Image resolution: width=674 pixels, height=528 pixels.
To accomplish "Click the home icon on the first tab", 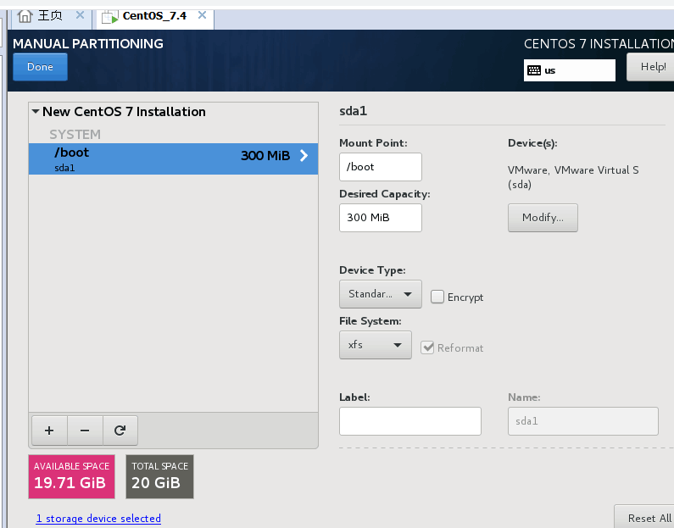I will [25, 16].
